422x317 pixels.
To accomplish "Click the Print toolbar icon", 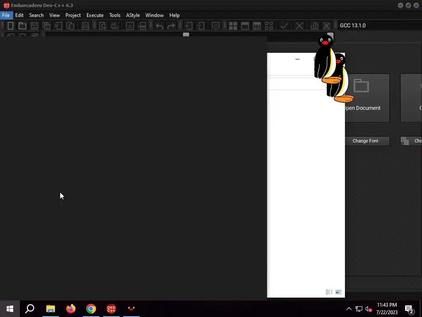I will (85, 26).
